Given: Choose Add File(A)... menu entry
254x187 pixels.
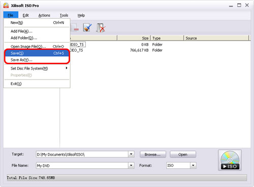Looking at the screenshot, I should [x=37, y=31].
